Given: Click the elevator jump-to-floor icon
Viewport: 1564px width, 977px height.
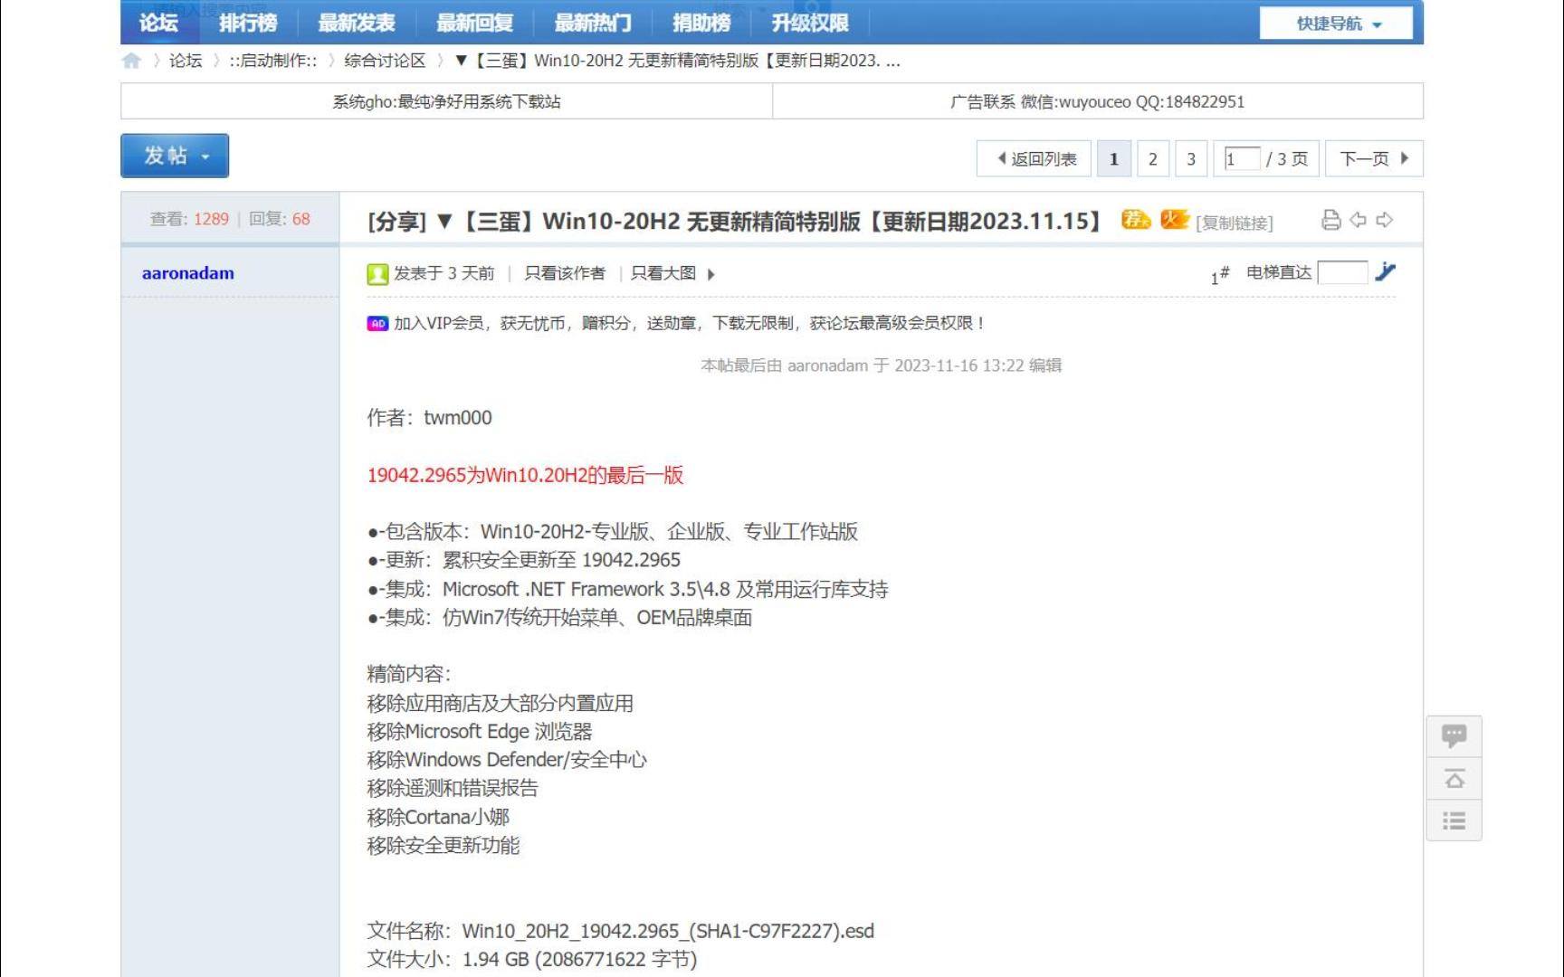Looking at the screenshot, I should pyautogui.click(x=1385, y=271).
